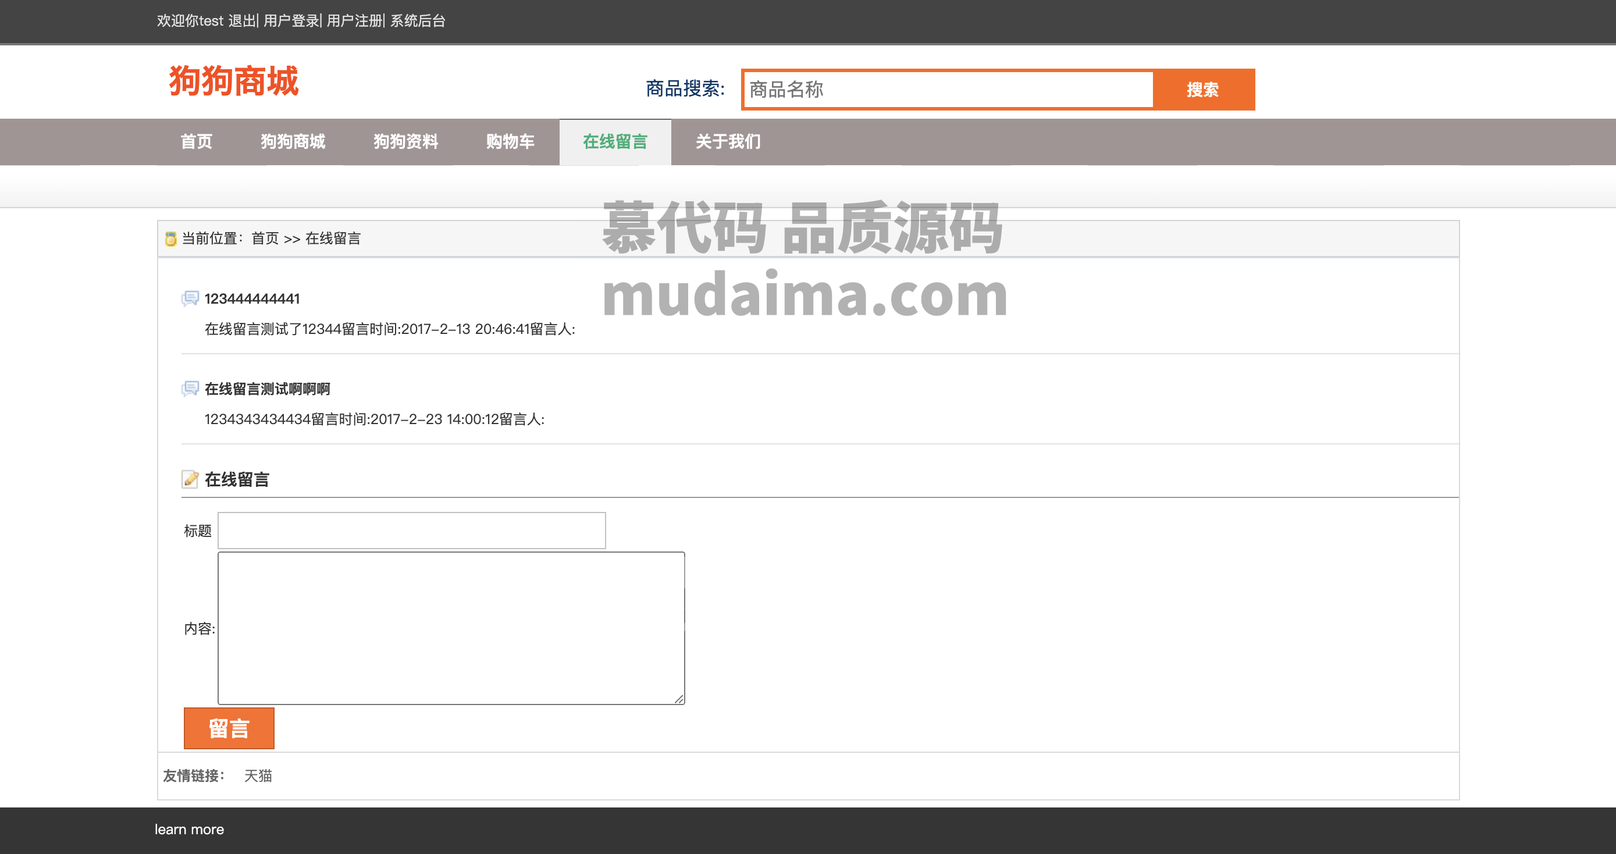Open the 首页 navigation tab
The height and width of the screenshot is (854, 1616).
(197, 142)
